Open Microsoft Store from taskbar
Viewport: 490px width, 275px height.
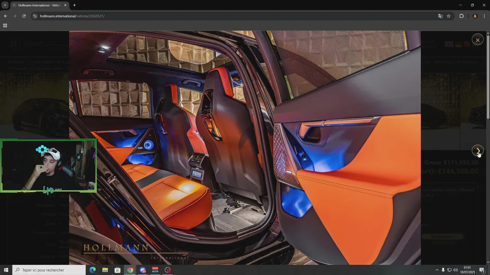[118, 270]
